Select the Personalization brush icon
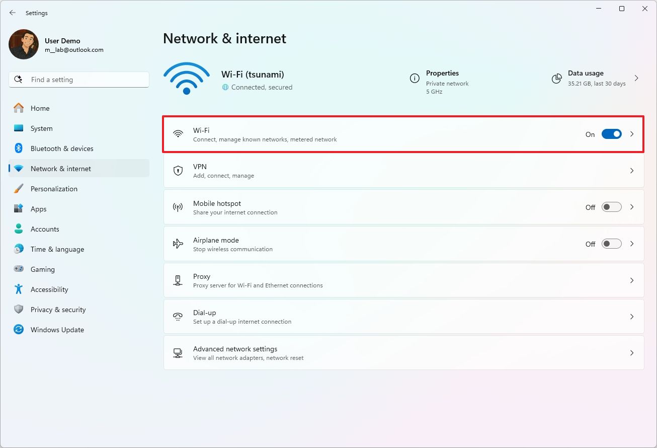The height and width of the screenshot is (448, 657). point(18,188)
